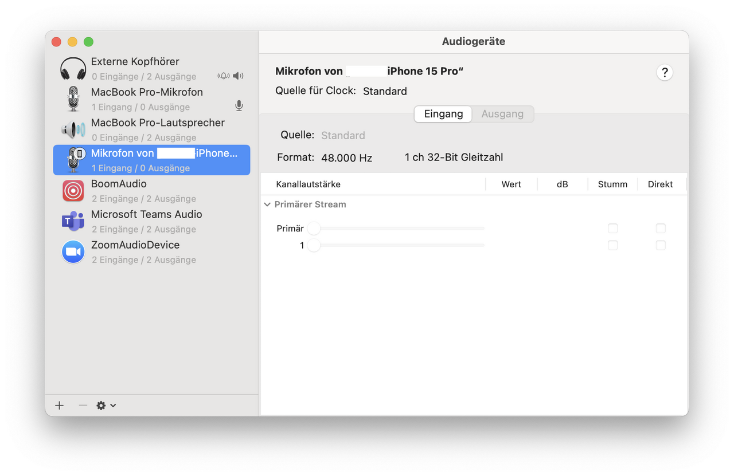Toggle Stumm checkbox for Primär row

[x=613, y=229]
